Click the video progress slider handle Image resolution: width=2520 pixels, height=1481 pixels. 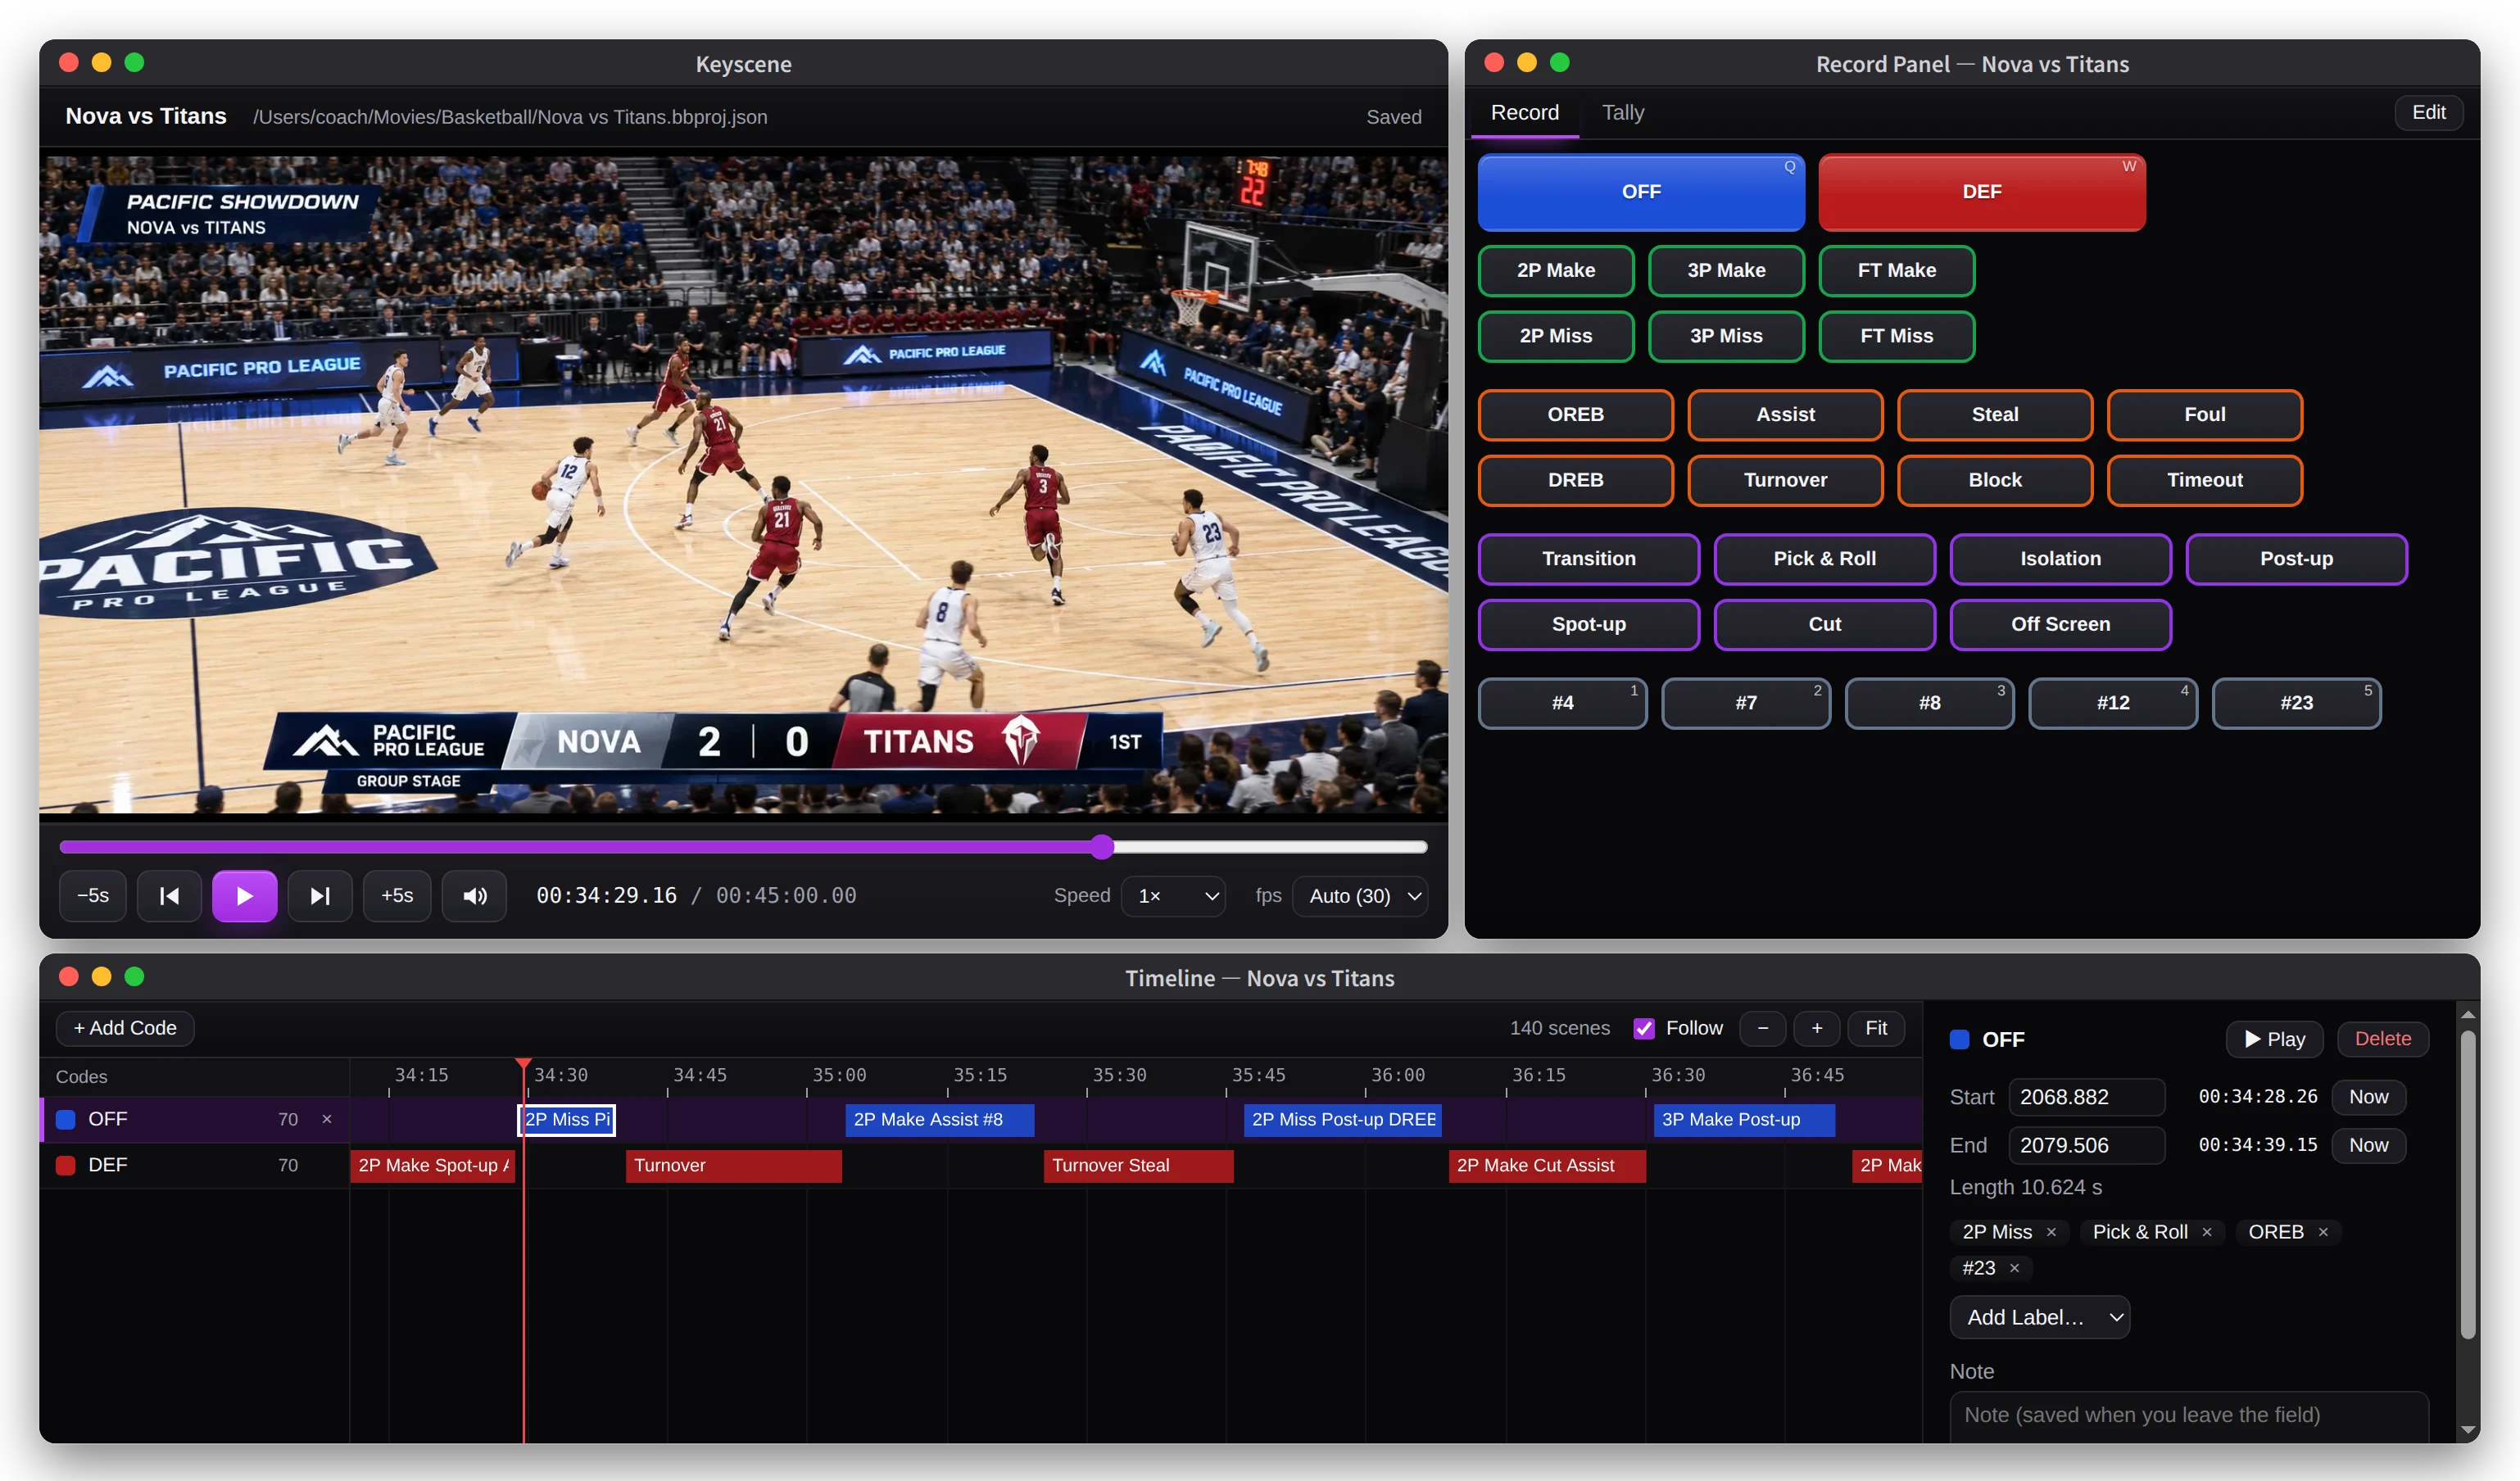tap(1102, 847)
